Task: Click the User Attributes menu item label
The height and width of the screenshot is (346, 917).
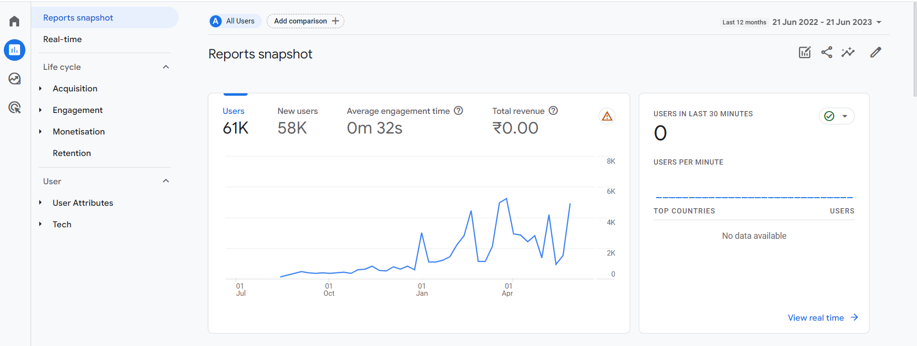Action: pos(83,203)
